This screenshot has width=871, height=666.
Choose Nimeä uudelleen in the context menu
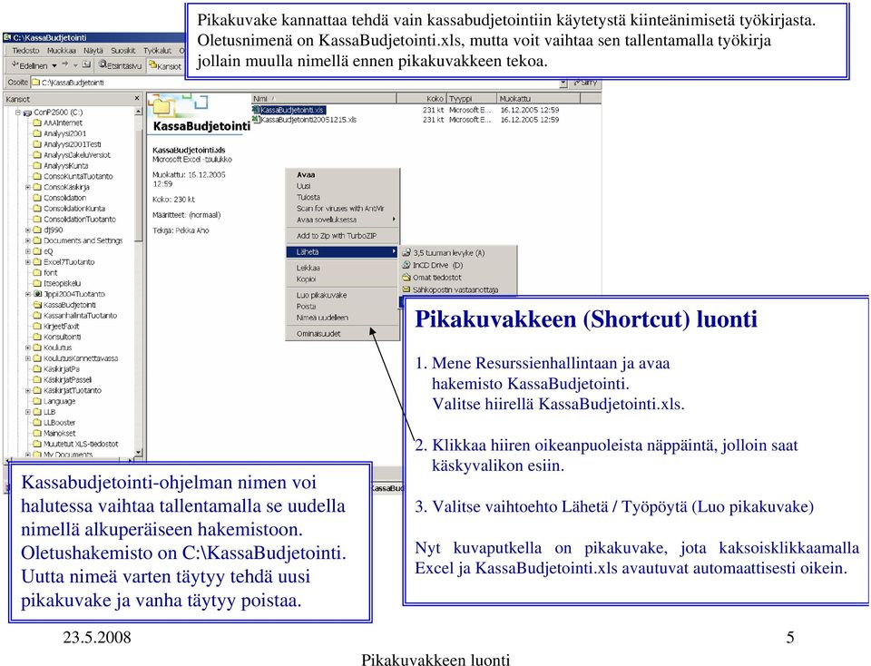[342, 318]
